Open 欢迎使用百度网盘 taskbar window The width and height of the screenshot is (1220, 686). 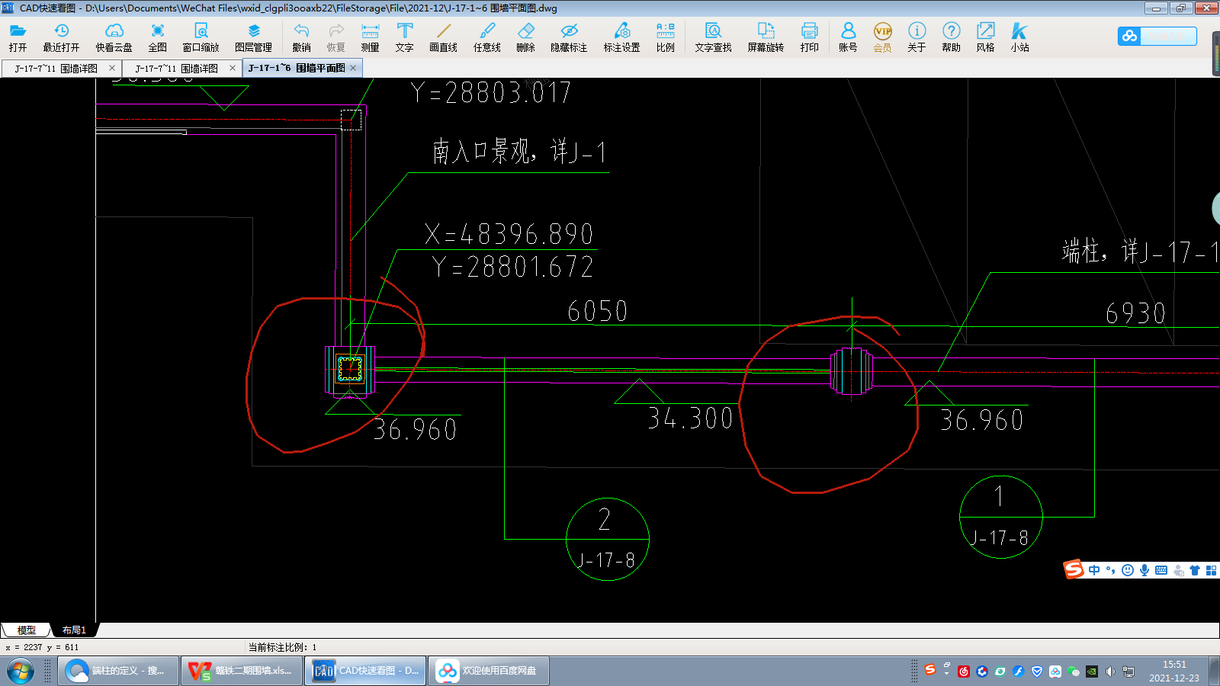489,671
